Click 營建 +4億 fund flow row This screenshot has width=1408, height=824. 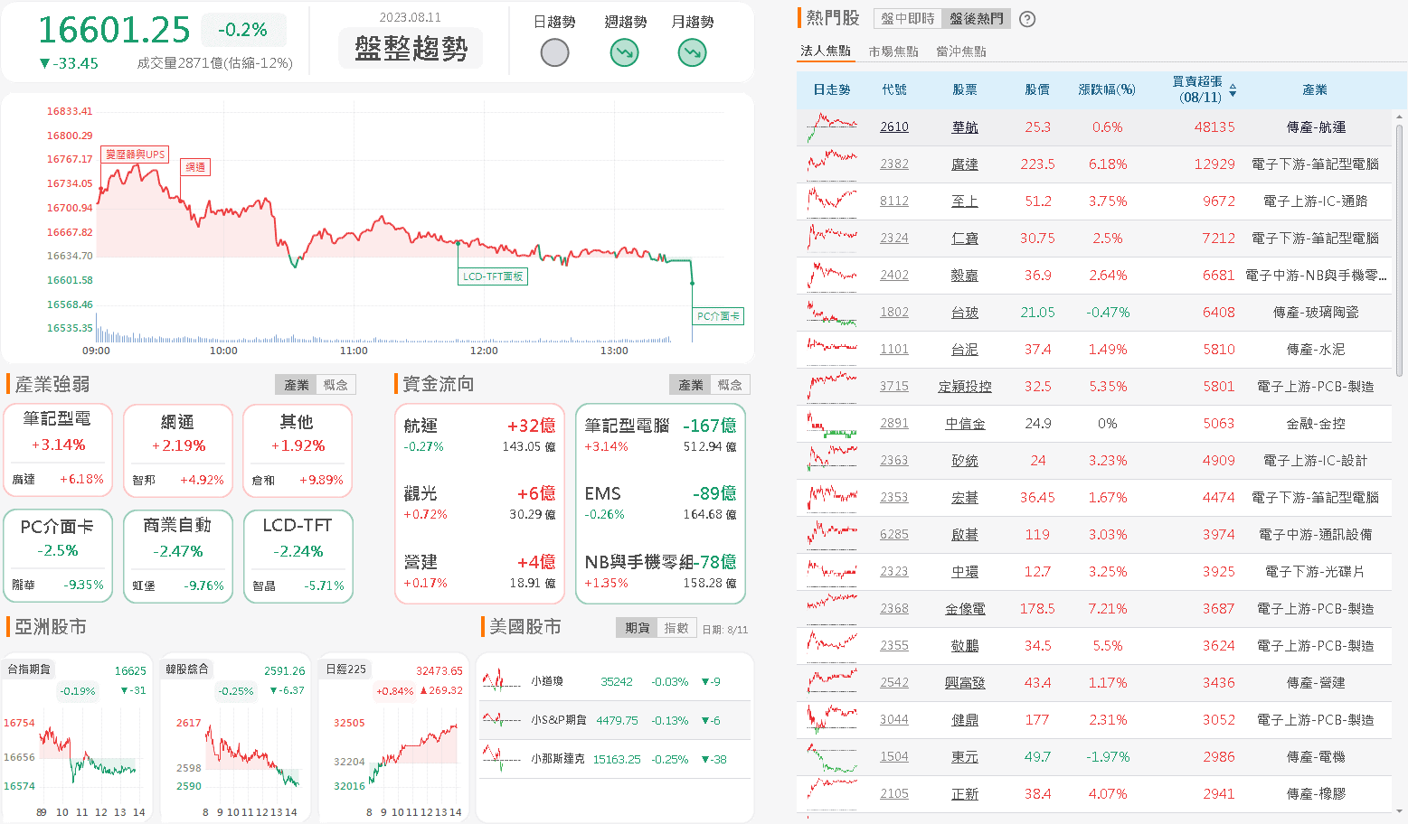(479, 571)
